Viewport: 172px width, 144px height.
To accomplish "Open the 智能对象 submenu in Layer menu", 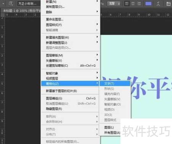I will [x=70, y=73].
